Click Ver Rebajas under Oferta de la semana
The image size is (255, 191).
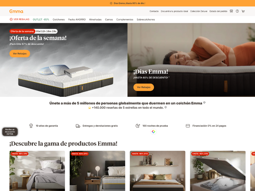click(20, 53)
